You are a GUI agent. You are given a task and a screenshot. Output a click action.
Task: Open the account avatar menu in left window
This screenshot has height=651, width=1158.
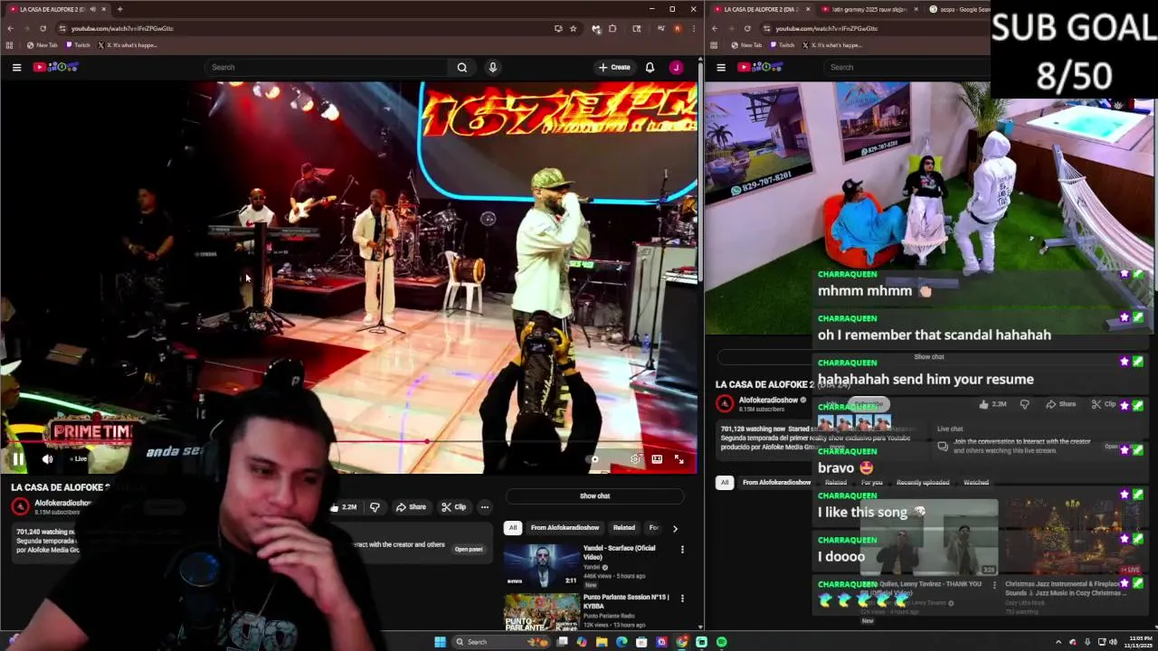pos(676,67)
